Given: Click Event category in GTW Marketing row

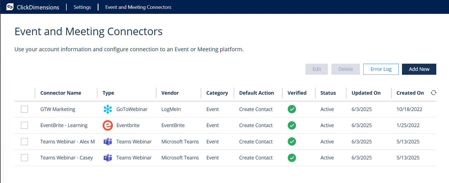Looking at the screenshot, I should tap(212, 109).
